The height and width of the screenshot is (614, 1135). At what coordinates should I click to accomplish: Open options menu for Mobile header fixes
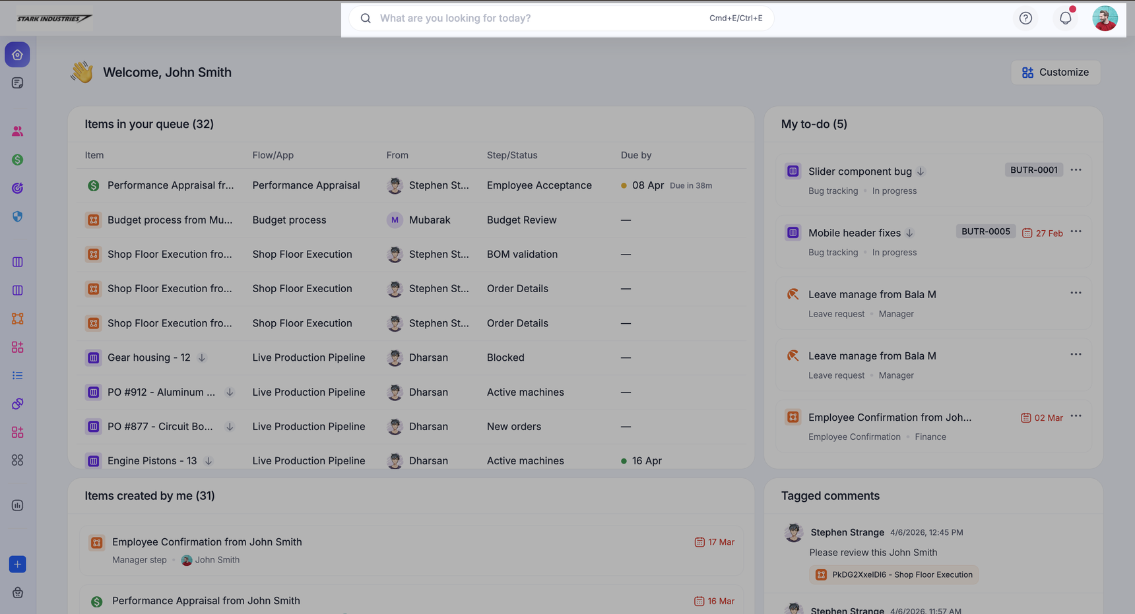[x=1076, y=231]
